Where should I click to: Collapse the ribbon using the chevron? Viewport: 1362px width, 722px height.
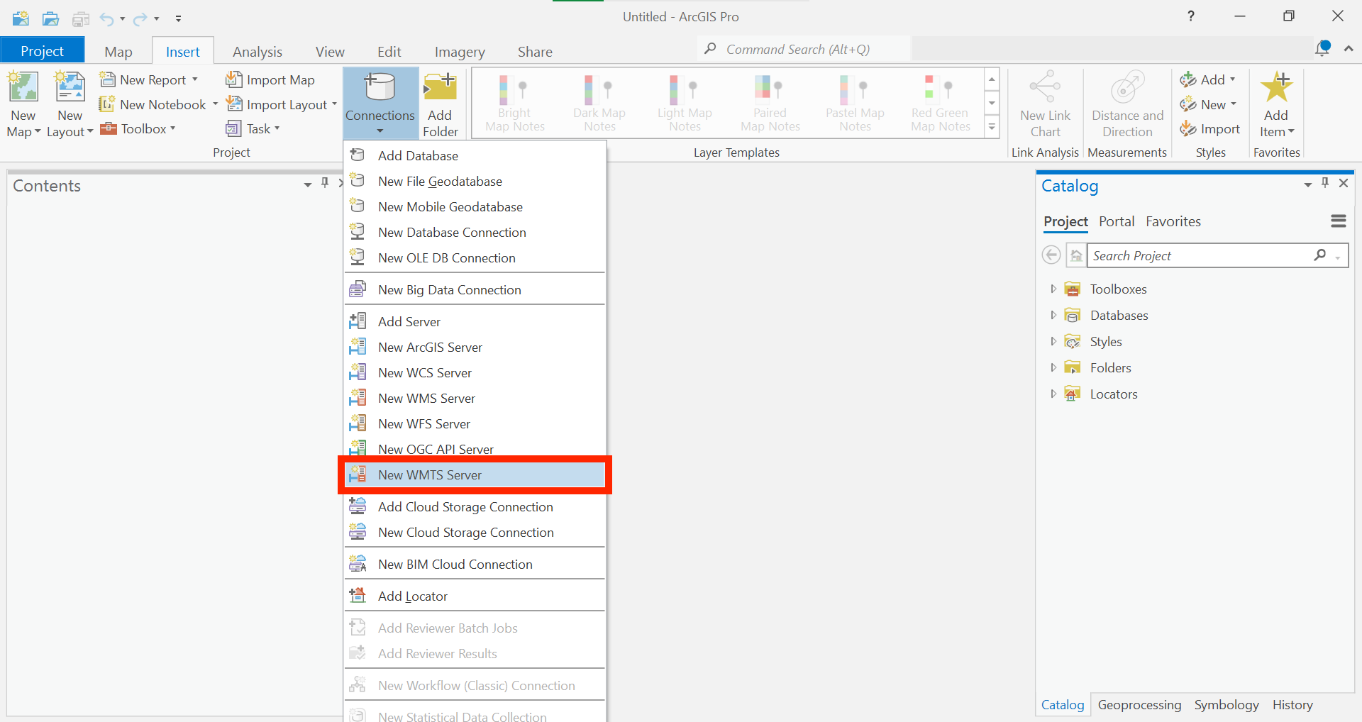1349,49
